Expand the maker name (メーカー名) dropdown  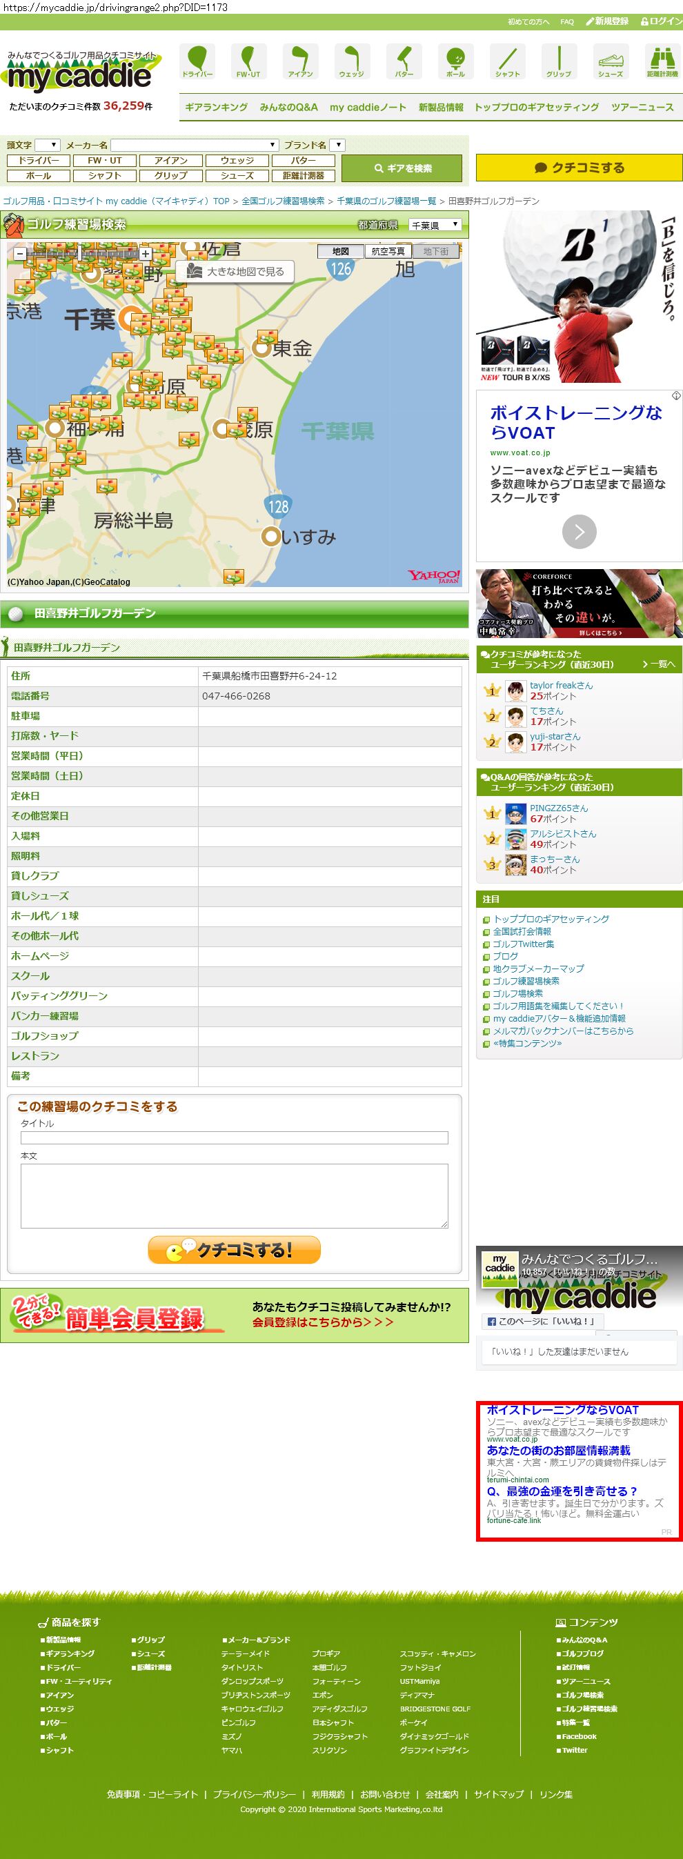195,145
